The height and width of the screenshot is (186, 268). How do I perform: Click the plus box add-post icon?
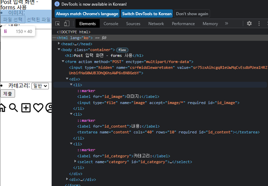tap(26, 108)
